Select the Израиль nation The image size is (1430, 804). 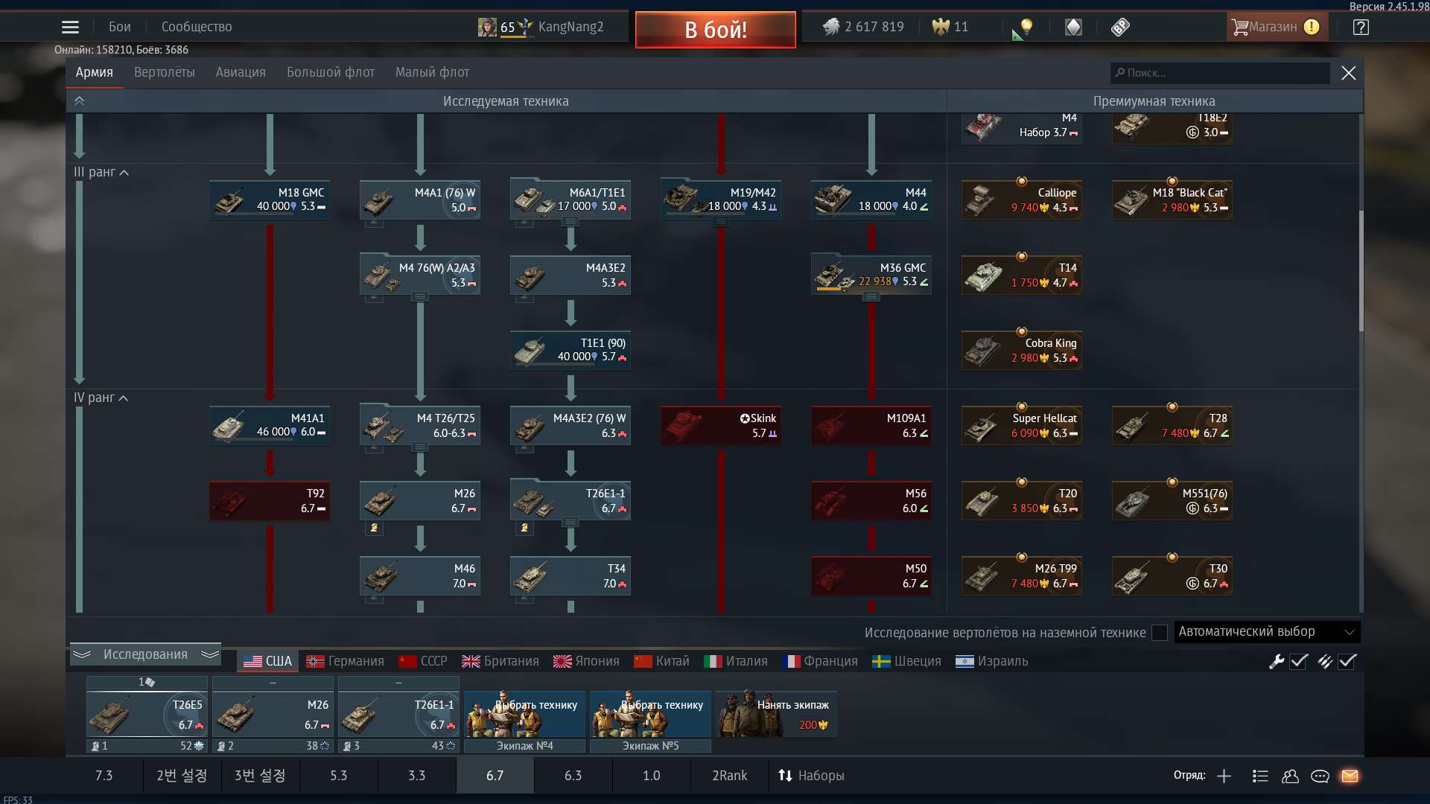pyautogui.click(x=991, y=661)
